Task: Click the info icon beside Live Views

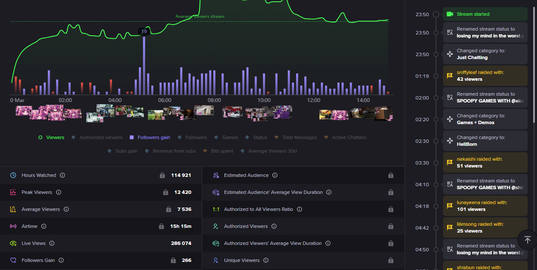Action: pyautogui.click(x=52, y=243)
